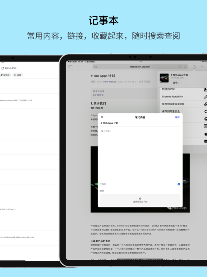Image resolution: width=207 pixels, height=277 pixels.
Task: Choose Share to Notability action
Action: point(183,97)
